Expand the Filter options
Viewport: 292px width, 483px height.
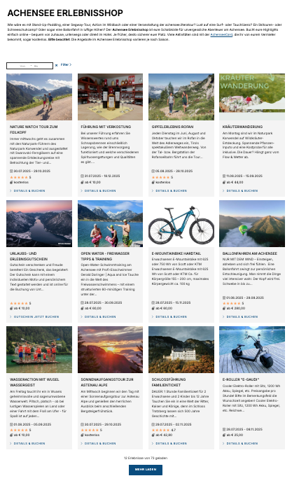[66, 64]
